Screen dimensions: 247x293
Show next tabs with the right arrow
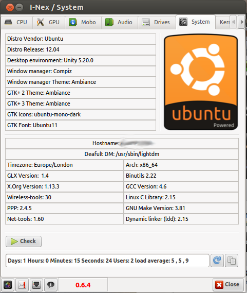(x=241, y=22)
